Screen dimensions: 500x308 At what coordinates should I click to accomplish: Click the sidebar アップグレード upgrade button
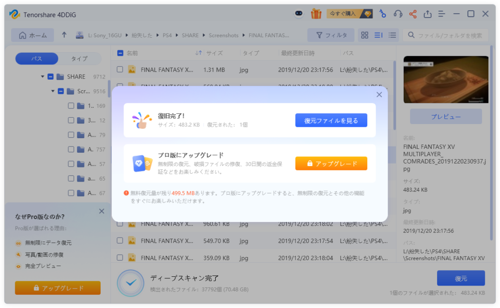(58, 288)
